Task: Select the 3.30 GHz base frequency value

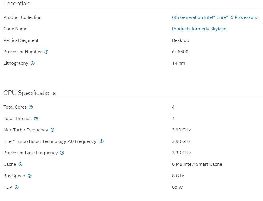Action: (x=181, y=153)
